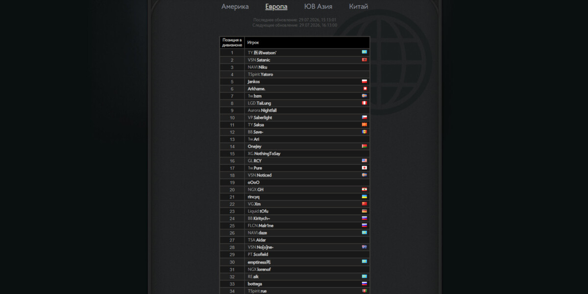This screenshot has width=588, height=294.
Task: Click the Kazakh flag next to TY.watson`
Action: click(x=364, y=52)
